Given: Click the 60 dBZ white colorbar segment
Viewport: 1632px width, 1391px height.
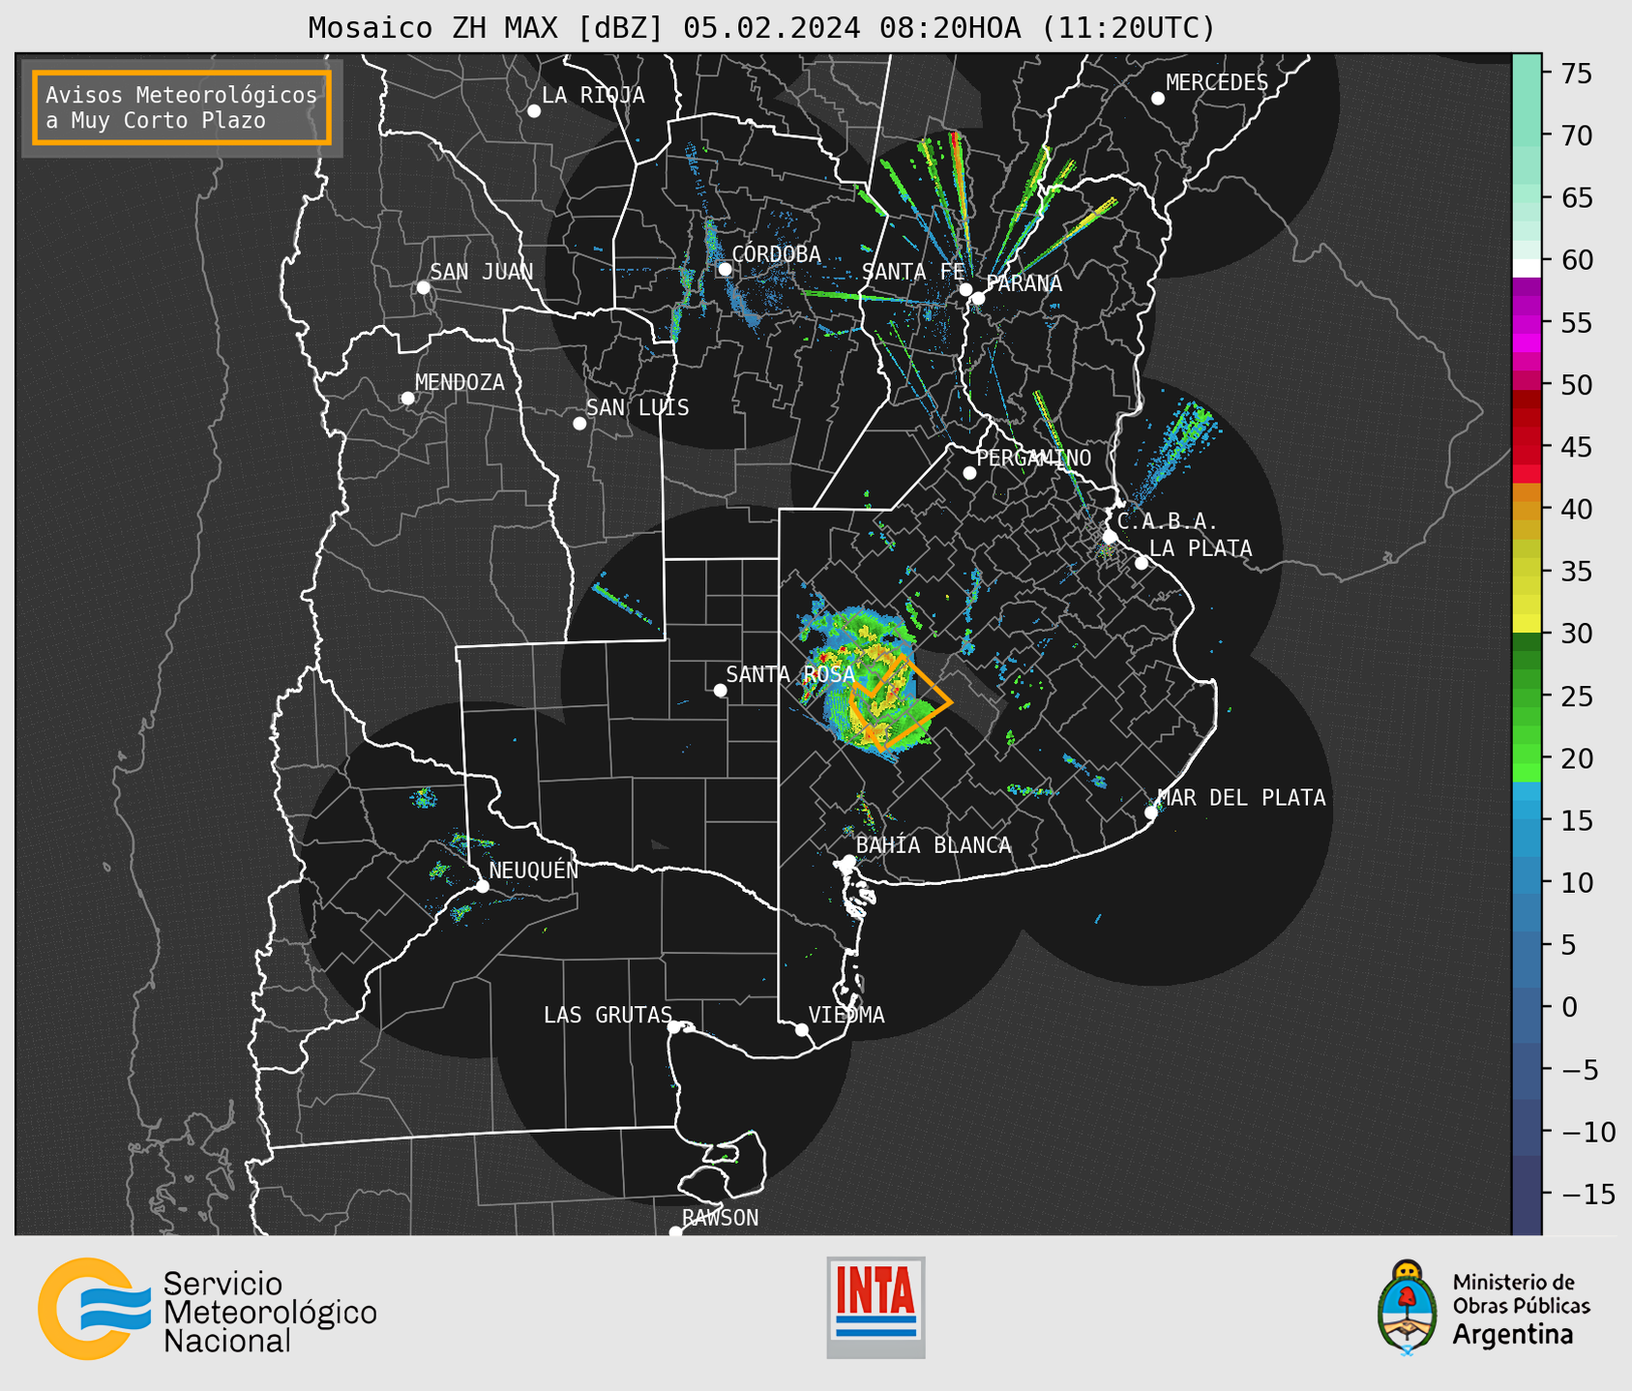Looking at the screenshot, I should coord(1527,267).
